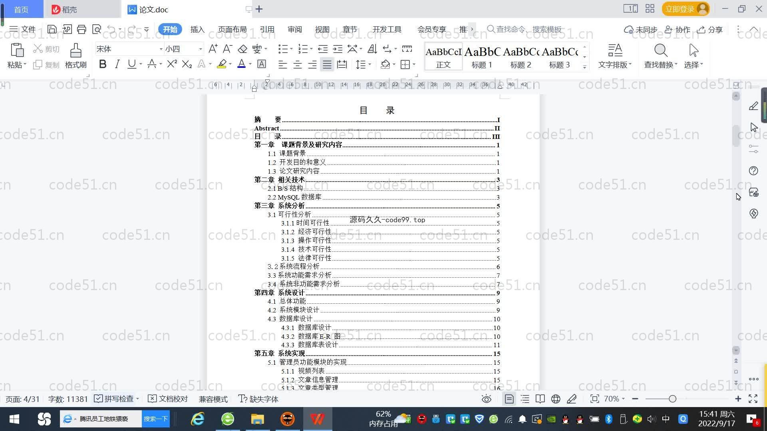This screenshot has width=767, height=431.
Task: Click the Format Painter brush icon
Action: coord(76,51)
